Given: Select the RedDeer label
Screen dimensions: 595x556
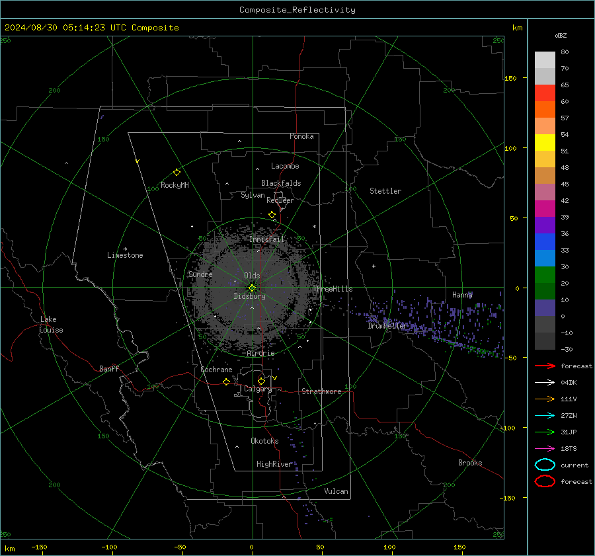Looking at the screenshot, I should (x=280, y=200).
